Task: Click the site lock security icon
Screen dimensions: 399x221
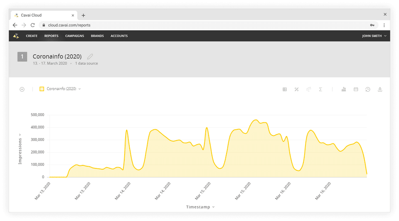Action: [x=44, y=25]
